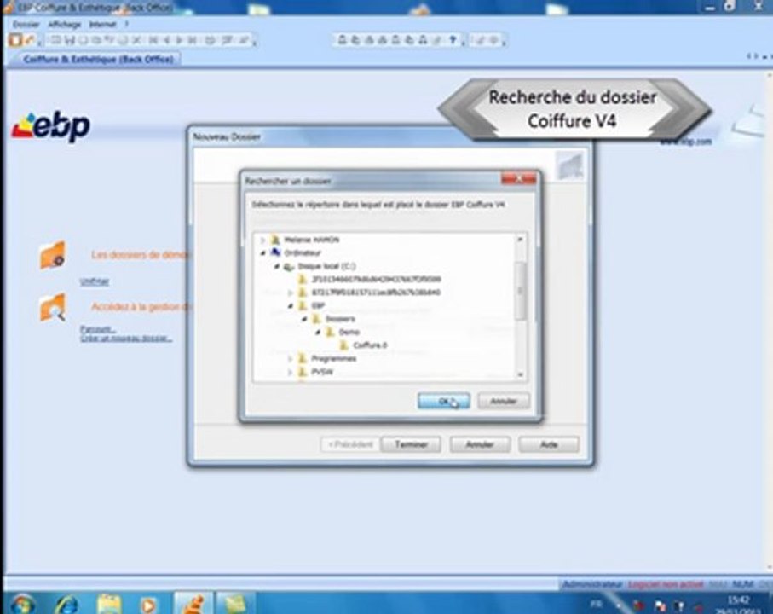Click the go-to-last-record toolbar arrow
Viewport: 773px width, 614px height.
coord(193,40)
